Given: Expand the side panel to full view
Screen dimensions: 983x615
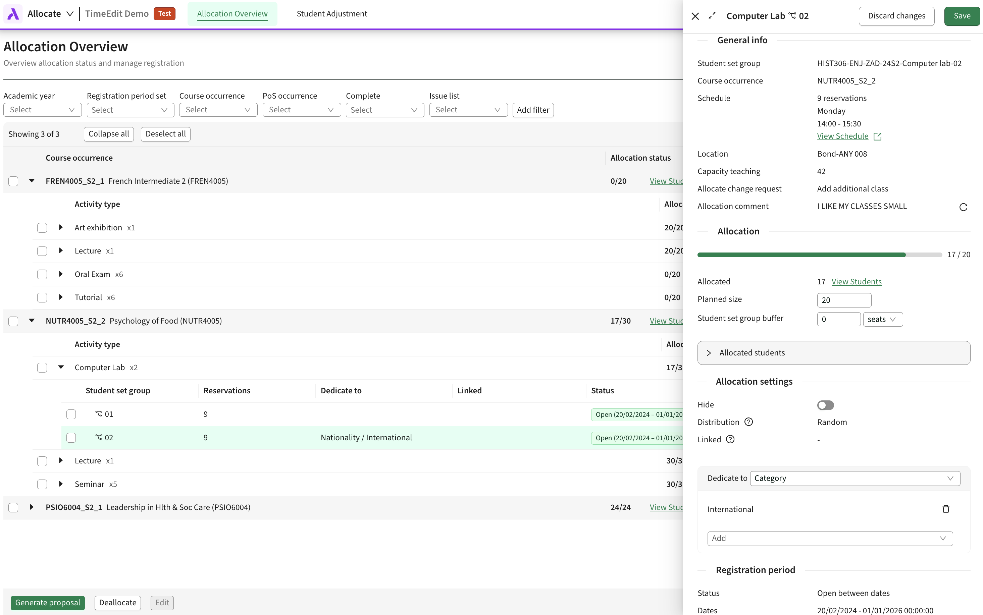Looking at the screenshot, I should tap(712, 15).
